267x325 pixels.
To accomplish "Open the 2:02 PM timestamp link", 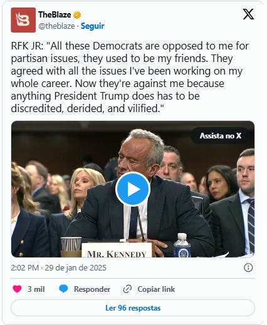I will [25, 267].
